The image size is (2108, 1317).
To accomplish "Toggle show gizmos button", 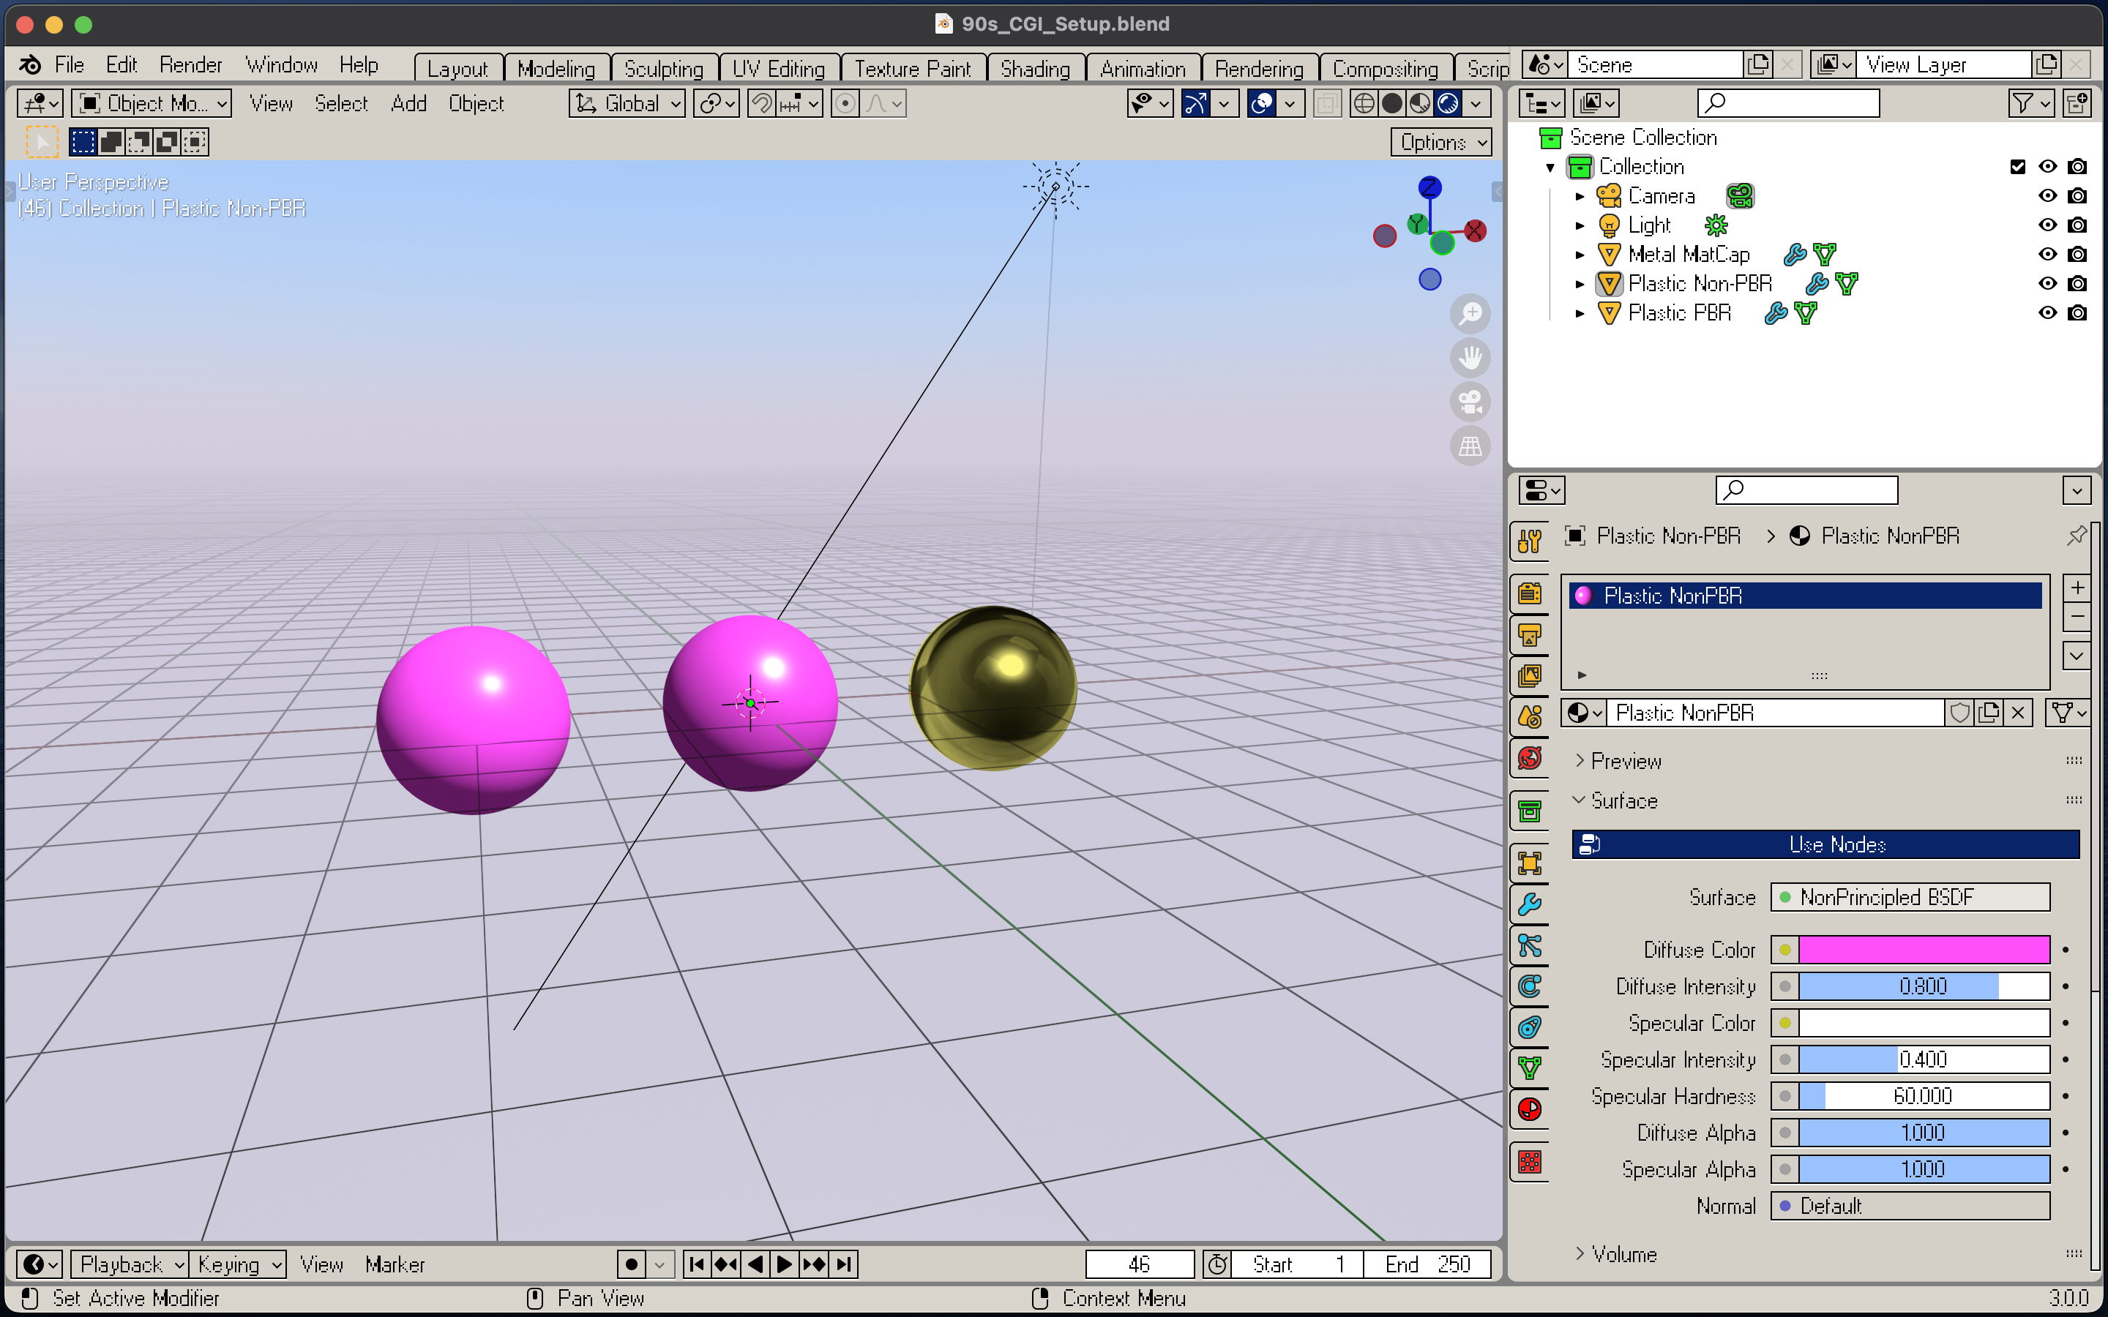I will pos(1196,104).
